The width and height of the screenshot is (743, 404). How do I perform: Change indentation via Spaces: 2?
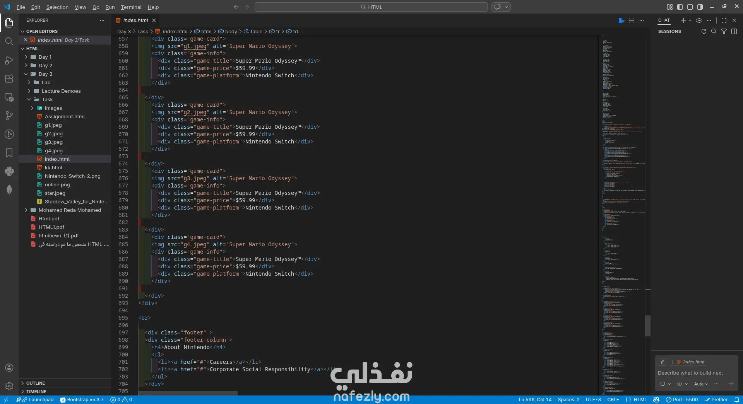(x=568, y=400)
